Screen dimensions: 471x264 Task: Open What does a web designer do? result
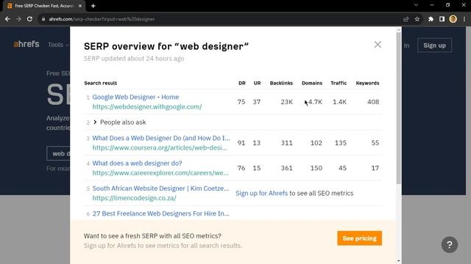(137, 163)
